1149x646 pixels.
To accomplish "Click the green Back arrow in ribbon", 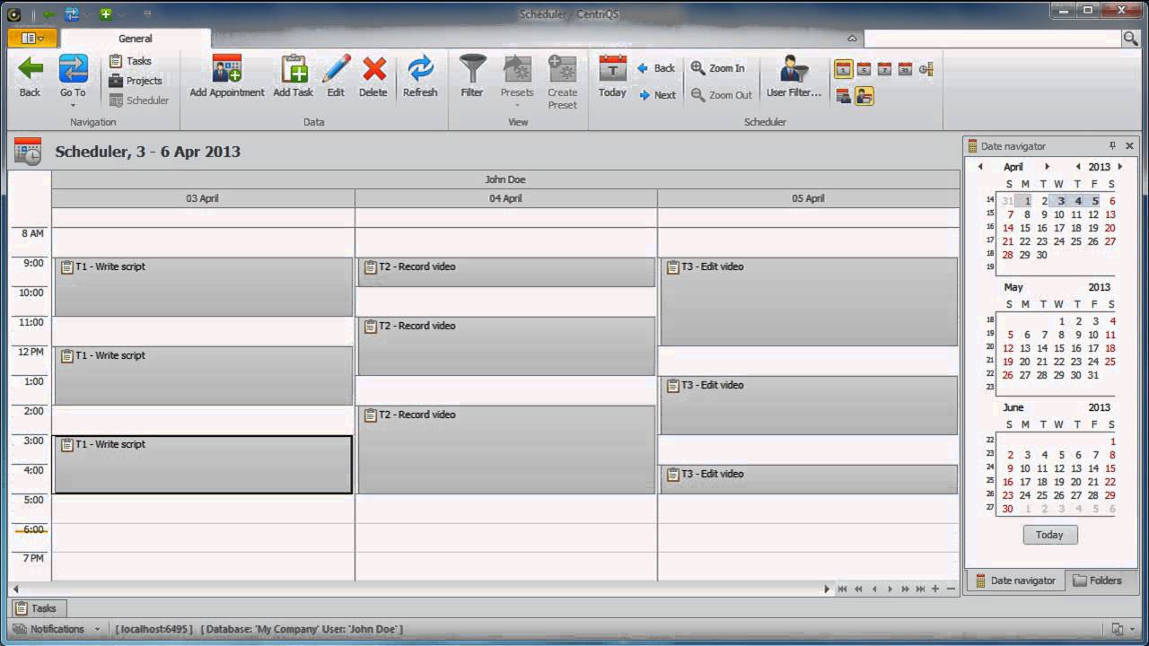I will click(x=31, y=76).
